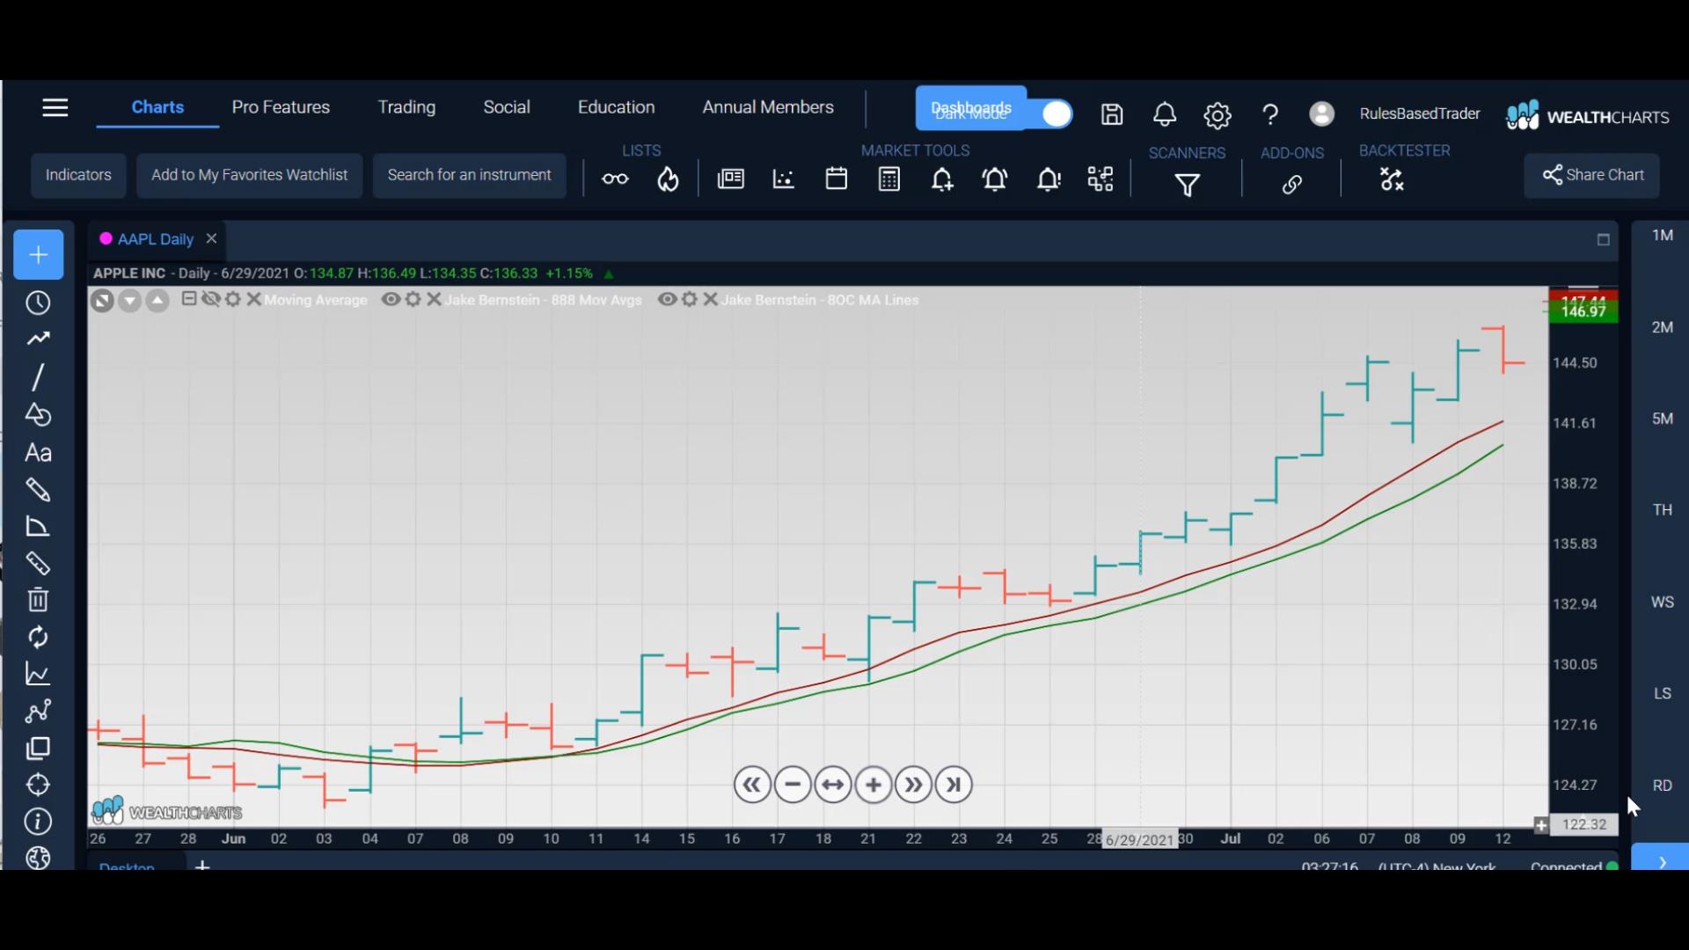Open the scatter chart market tool
Screen dimensions: 1689x950
783,179
